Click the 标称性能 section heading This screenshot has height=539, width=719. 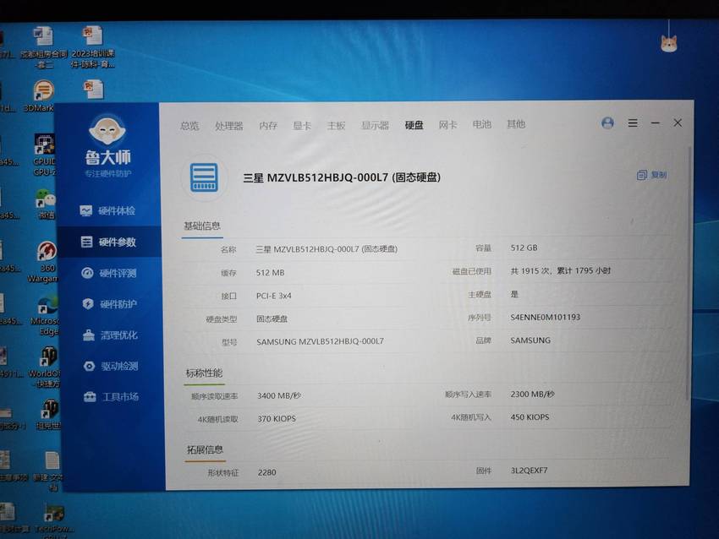(204, 373)
